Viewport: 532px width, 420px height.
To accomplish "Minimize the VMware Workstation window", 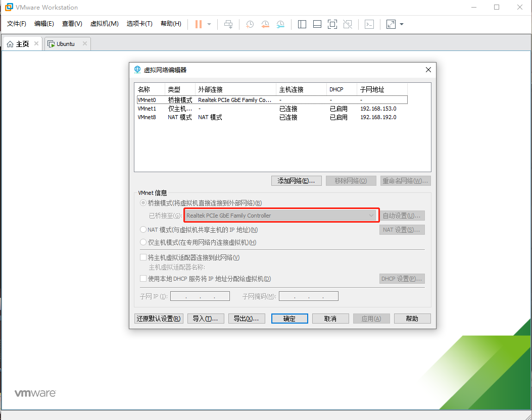I will pyautogui.click(x=473, y=7).
